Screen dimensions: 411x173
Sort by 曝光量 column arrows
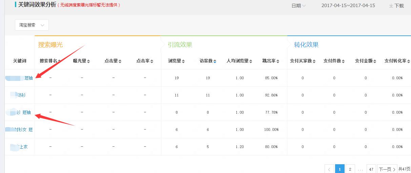point(88,61)
